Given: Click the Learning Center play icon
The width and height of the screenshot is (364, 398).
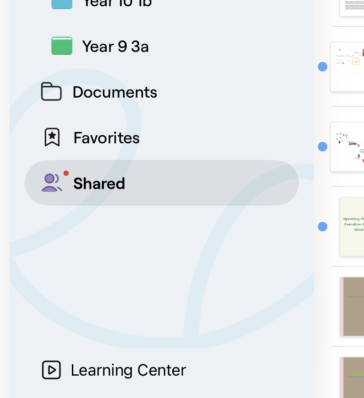Looking at the screenshot, I should pyautogui.click(x=51, y=370).
